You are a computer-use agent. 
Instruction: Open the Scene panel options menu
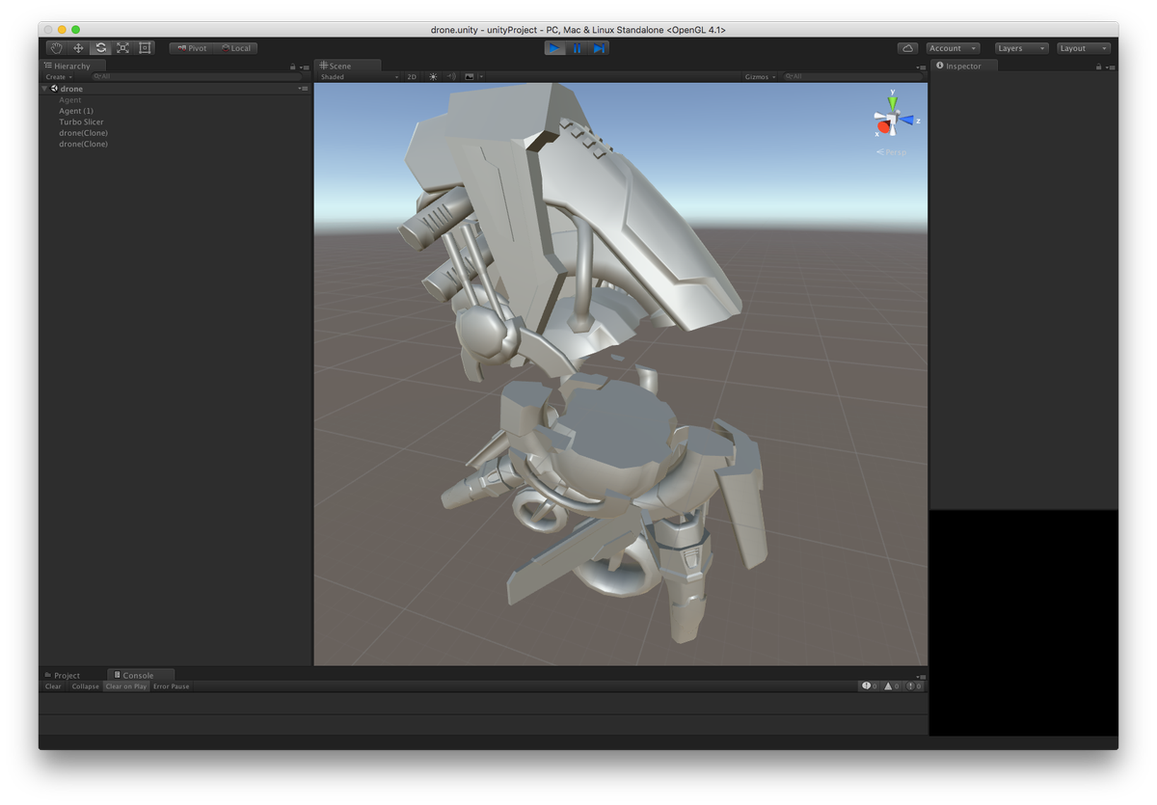click(x=921, y=67)
